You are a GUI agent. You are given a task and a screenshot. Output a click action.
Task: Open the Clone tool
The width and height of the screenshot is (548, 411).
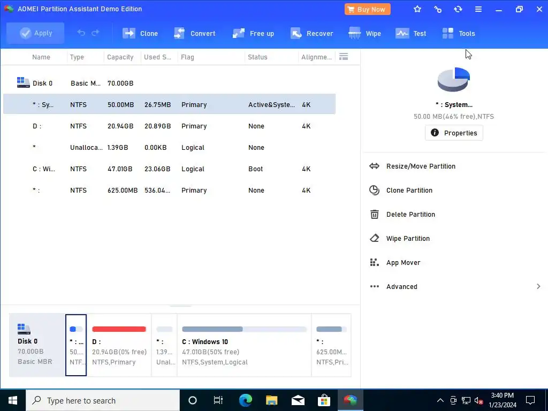point(140,34)
